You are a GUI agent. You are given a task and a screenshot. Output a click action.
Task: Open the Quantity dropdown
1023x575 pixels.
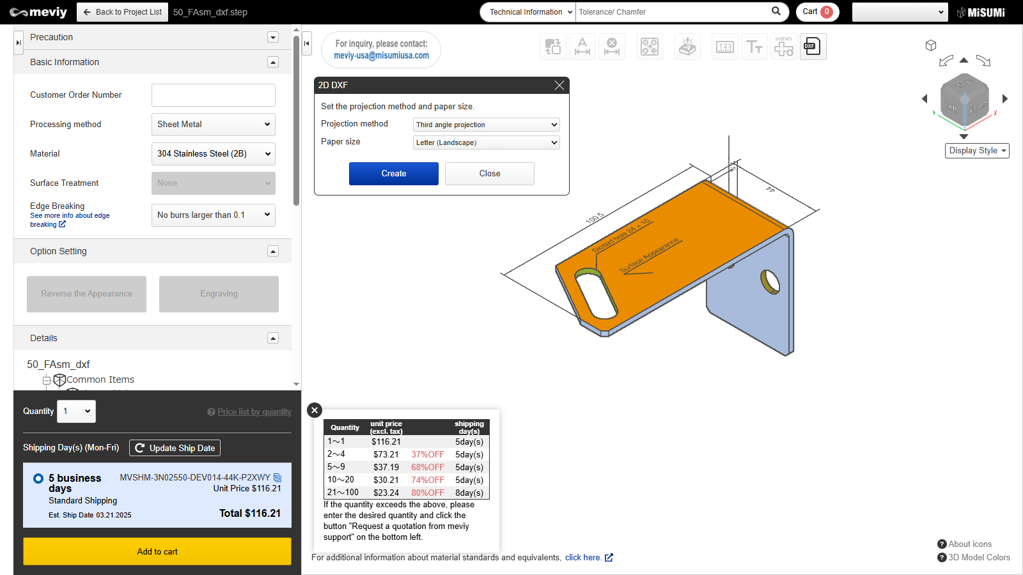77,411
